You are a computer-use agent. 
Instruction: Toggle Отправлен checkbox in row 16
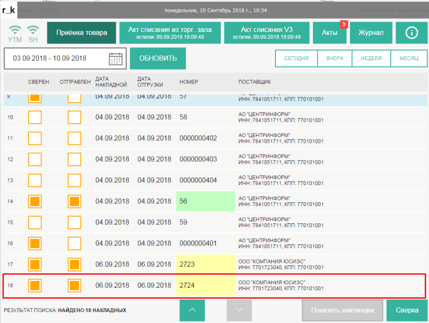click(x=74, y=243)
